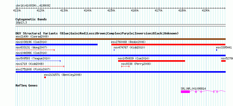Screen dimensions: 233x106
Task: Click the 4140k ruler label
Action: 88,11
